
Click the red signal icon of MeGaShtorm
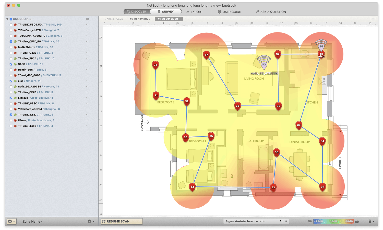[15, 47]
